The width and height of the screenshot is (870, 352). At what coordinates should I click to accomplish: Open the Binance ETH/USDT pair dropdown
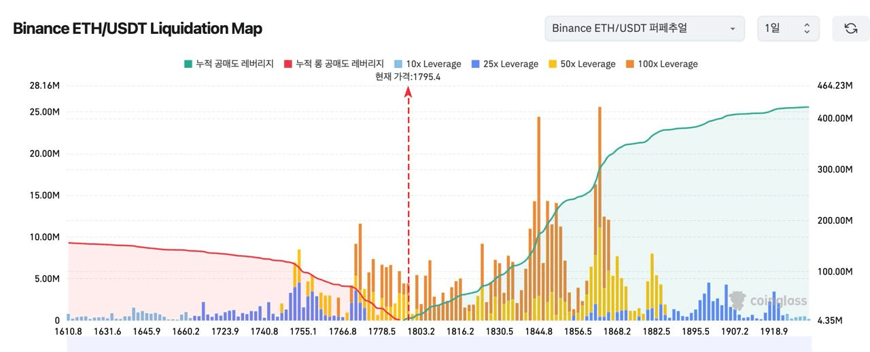click(644, 28)
